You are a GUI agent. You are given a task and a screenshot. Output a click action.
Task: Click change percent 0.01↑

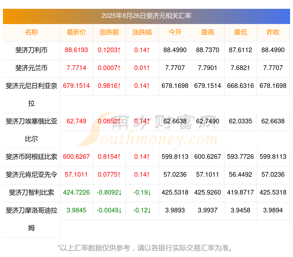point(142,68)
